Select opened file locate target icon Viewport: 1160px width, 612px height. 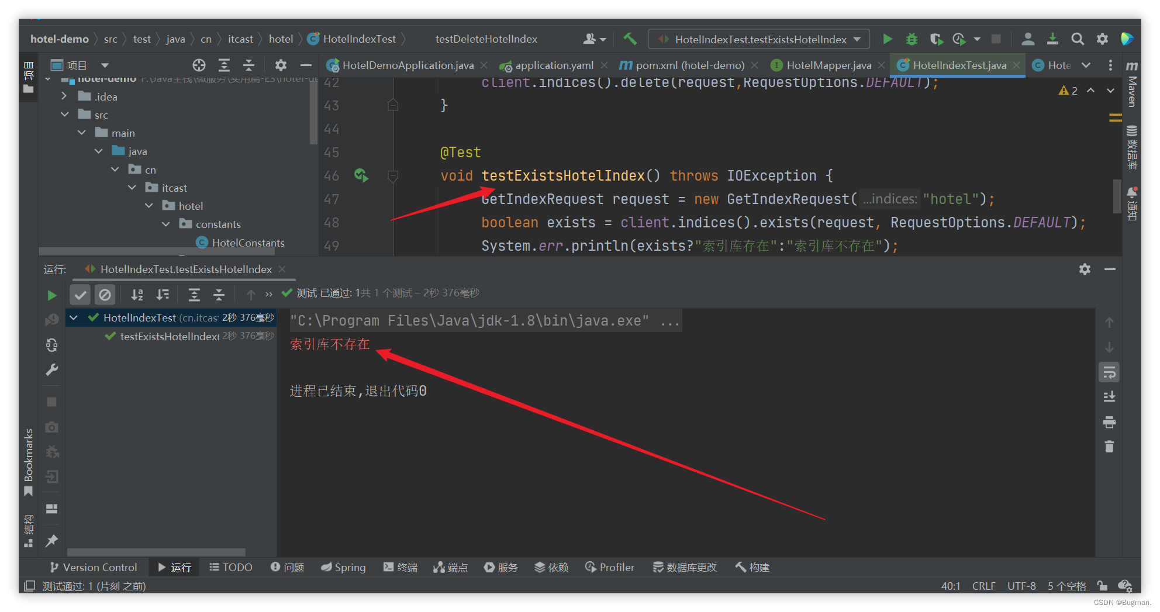(199, 65)
